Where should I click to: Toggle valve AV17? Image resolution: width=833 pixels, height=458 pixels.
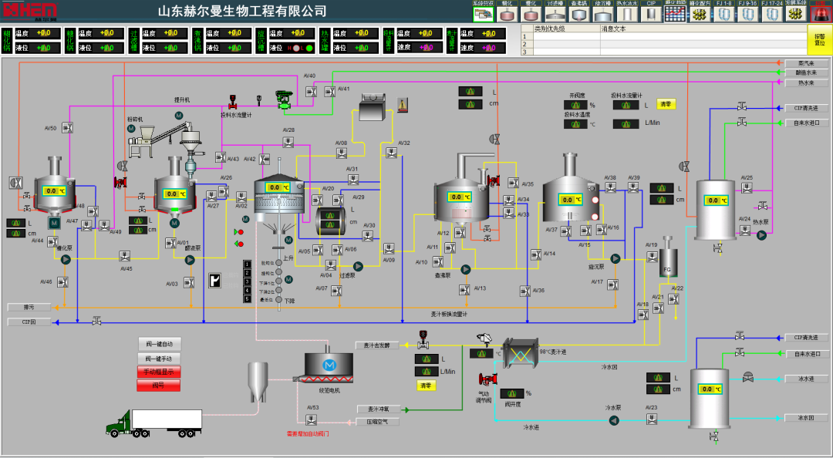612,285
